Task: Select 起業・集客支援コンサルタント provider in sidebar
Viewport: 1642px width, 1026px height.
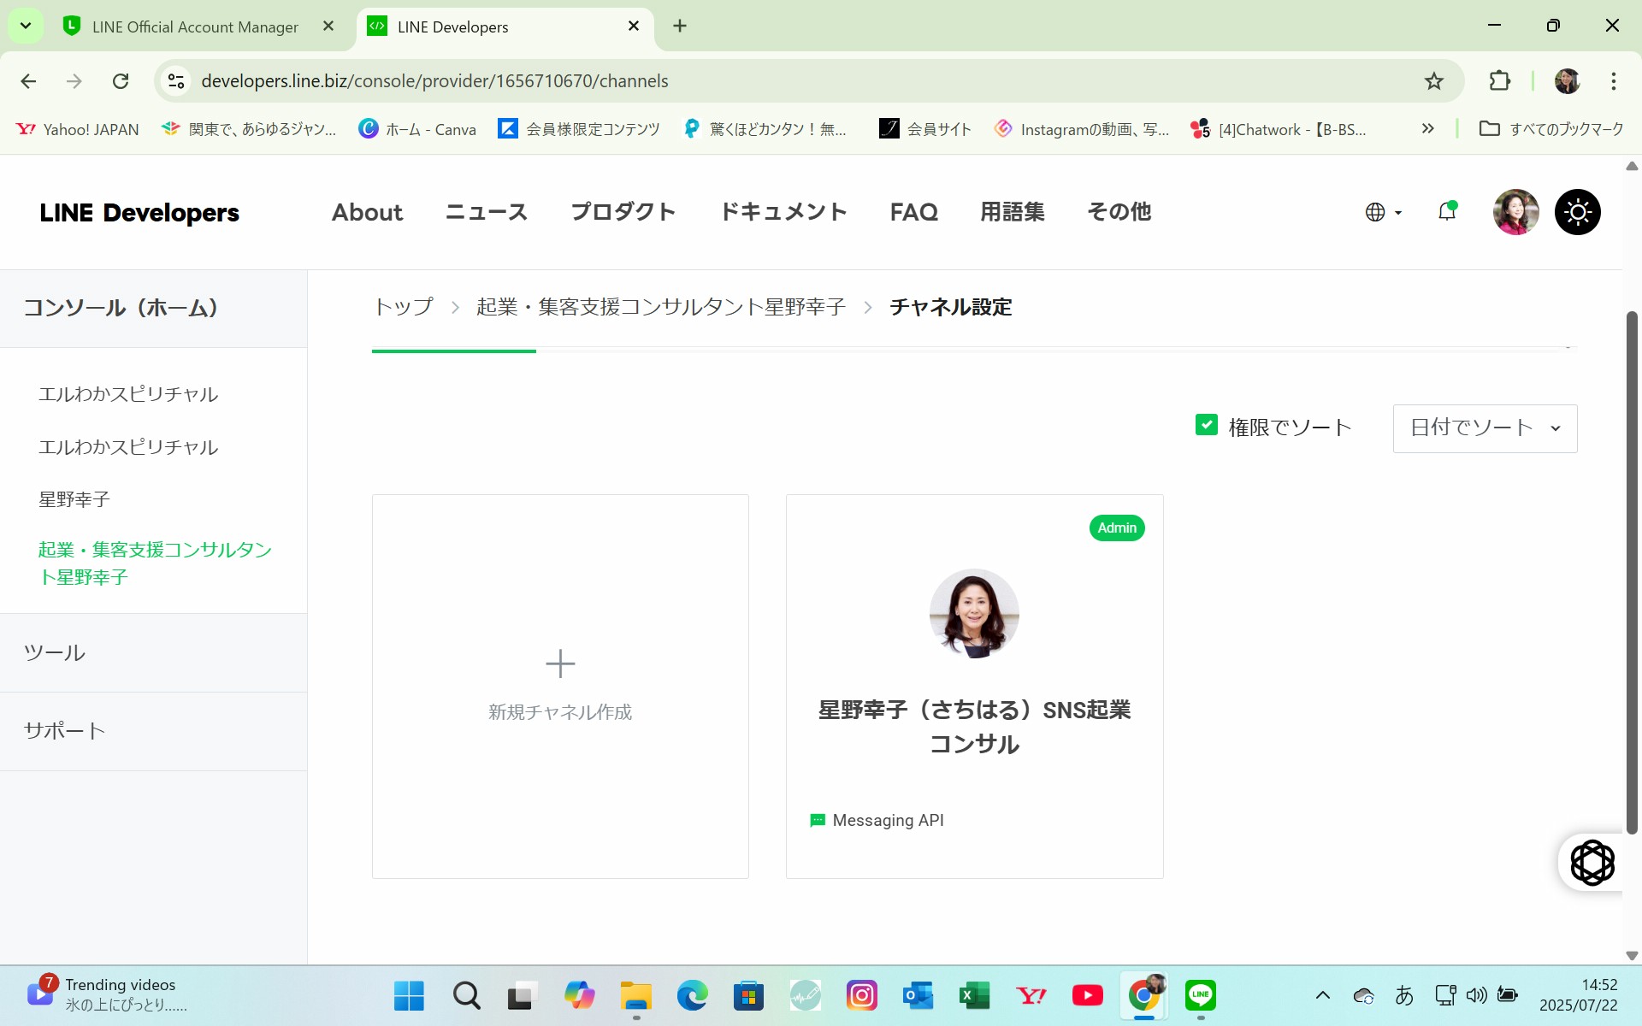Action: click(x=155, y=563)
